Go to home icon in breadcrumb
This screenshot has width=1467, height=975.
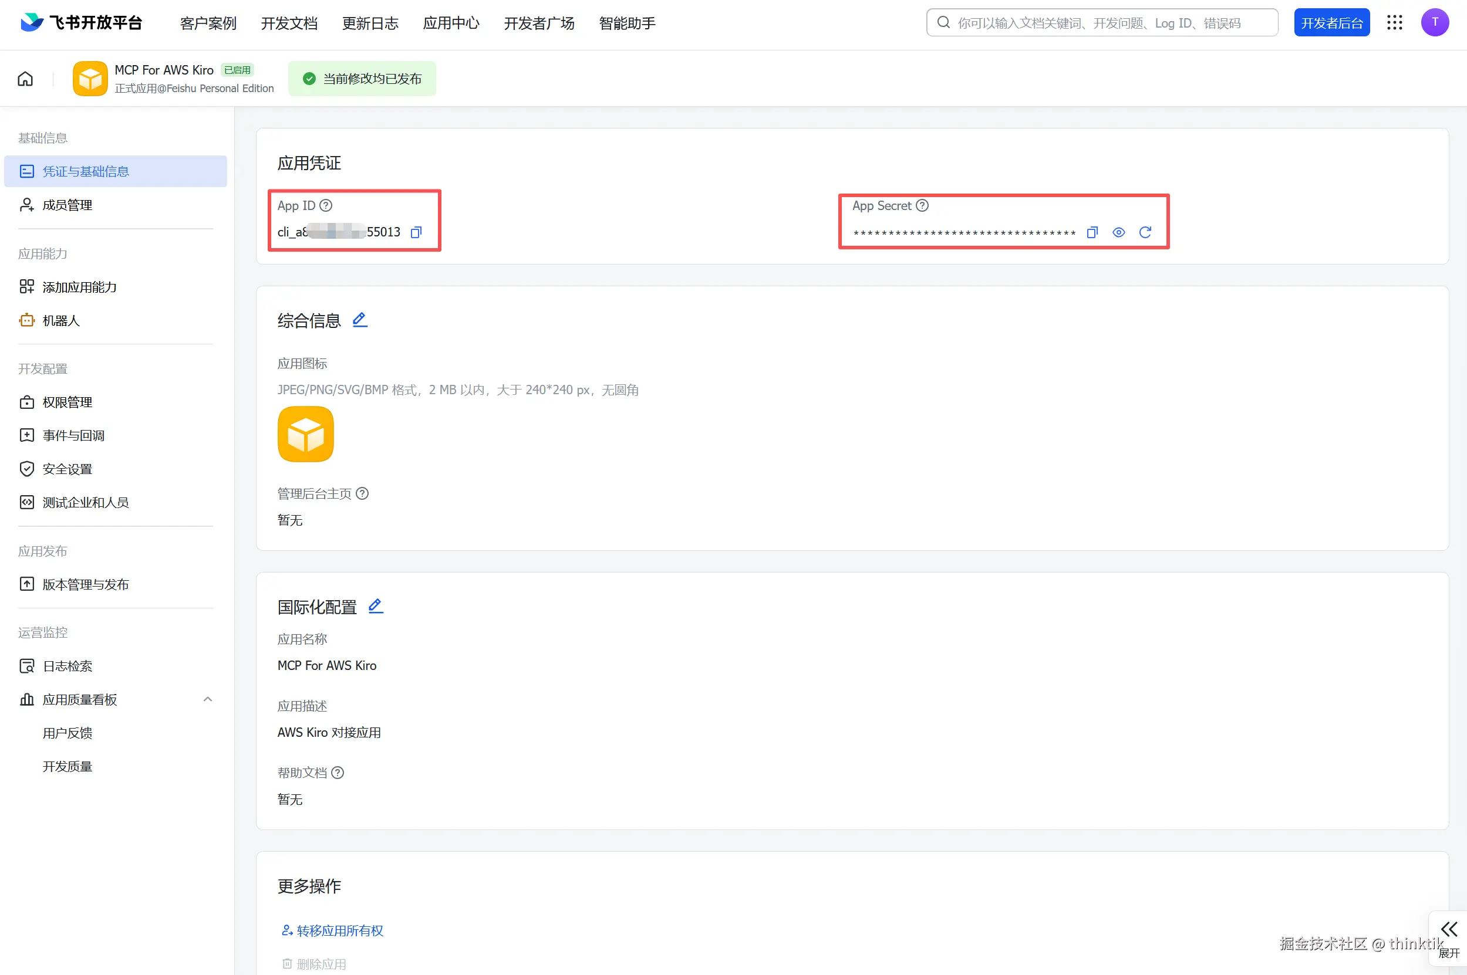(25, 79)
